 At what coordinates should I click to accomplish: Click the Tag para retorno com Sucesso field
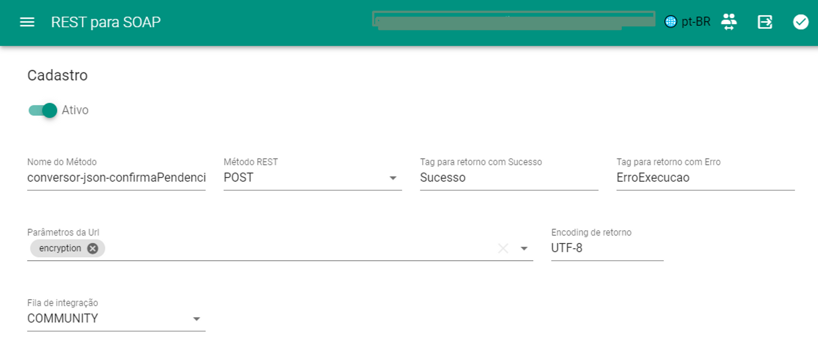(509, 178)
